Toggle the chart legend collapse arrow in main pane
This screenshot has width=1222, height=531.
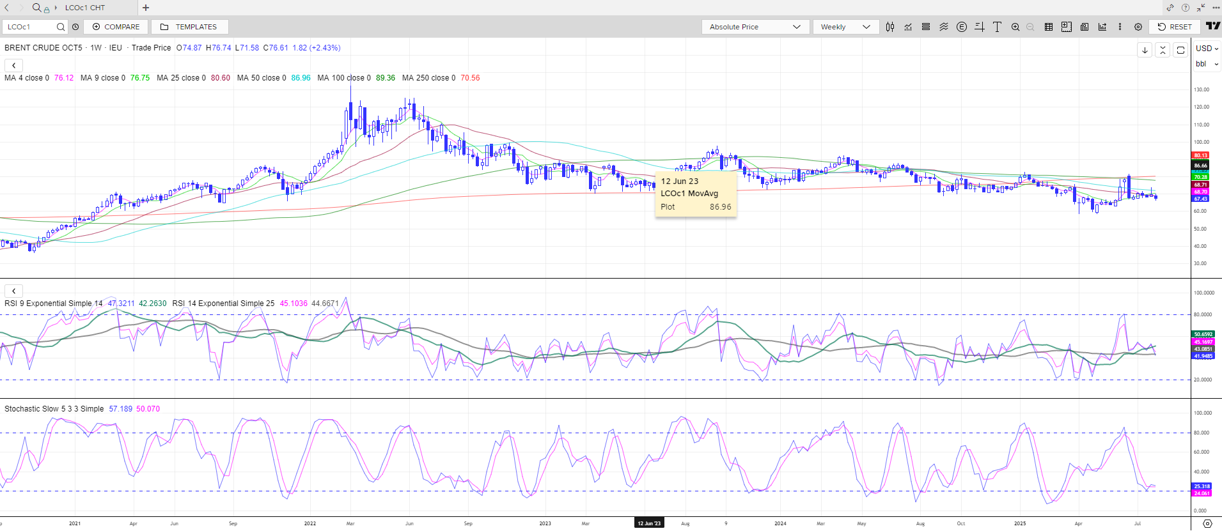click(14, 65)
